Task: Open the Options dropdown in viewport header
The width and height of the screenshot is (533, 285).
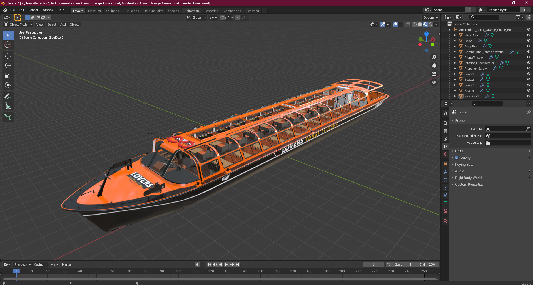Action: (430, 17)
